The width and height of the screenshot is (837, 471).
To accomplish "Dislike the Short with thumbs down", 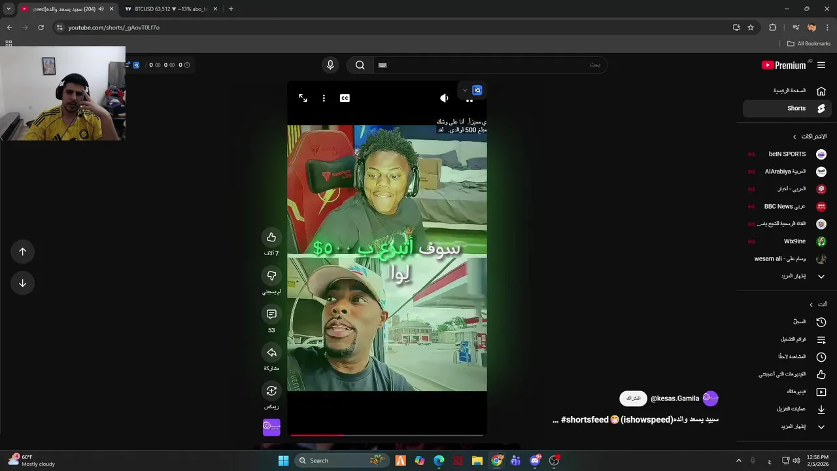I will coord(271,275).
